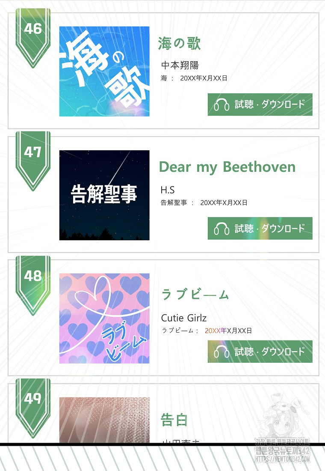Viewport: 325px width, 471px height.
Task: Open the ラブビーム hearts album cover
Action: 104,318
